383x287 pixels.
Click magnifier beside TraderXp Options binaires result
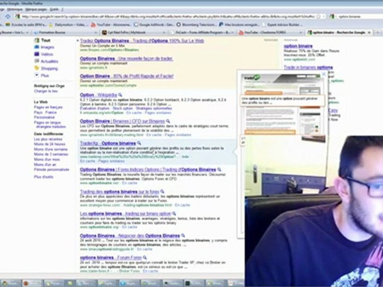click(x=139, y=143)
